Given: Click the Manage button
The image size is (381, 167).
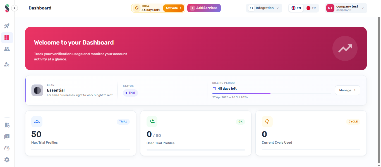Looking at the screenshot, I should [x=348, y=90].
